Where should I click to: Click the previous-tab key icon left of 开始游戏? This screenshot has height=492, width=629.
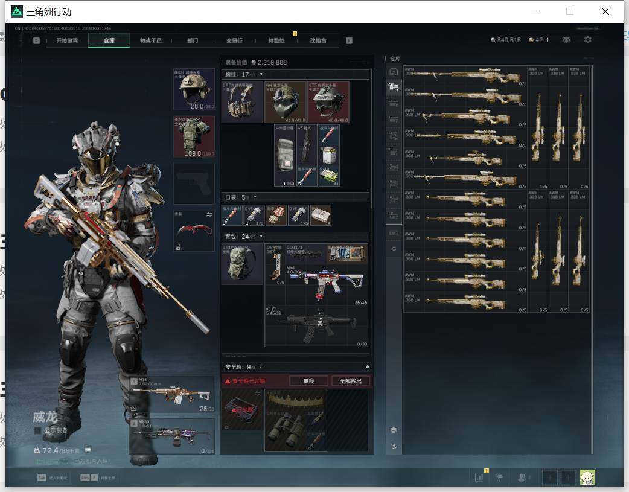36,40
